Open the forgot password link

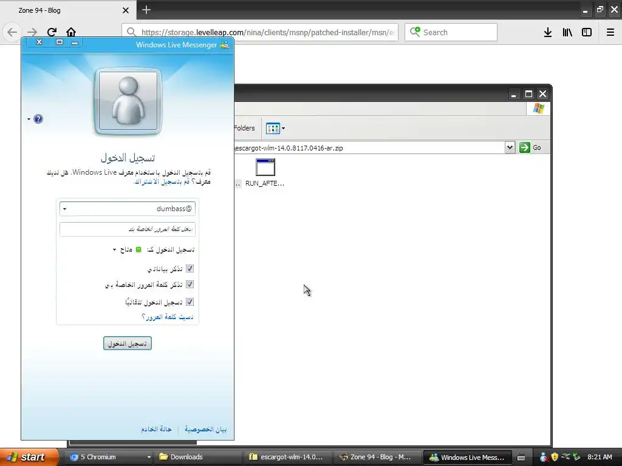click(168, 317)
